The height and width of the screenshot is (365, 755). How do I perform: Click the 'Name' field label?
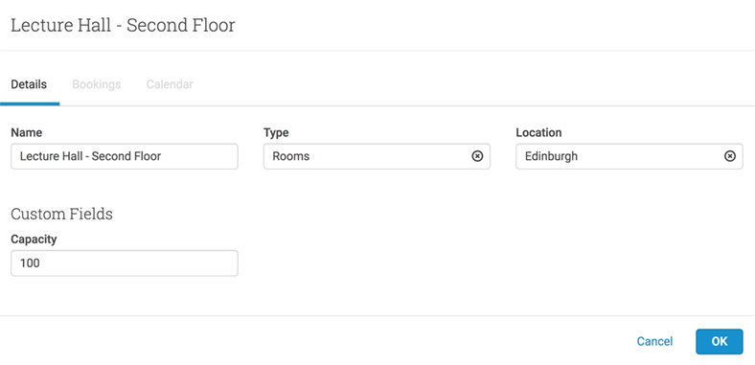pos(27,132)
